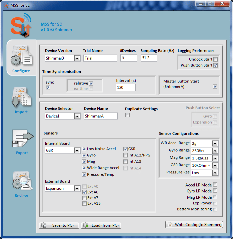Enable Accel LP Mode
The width and height of the screenshot is (233, 239).
point(215,185)
